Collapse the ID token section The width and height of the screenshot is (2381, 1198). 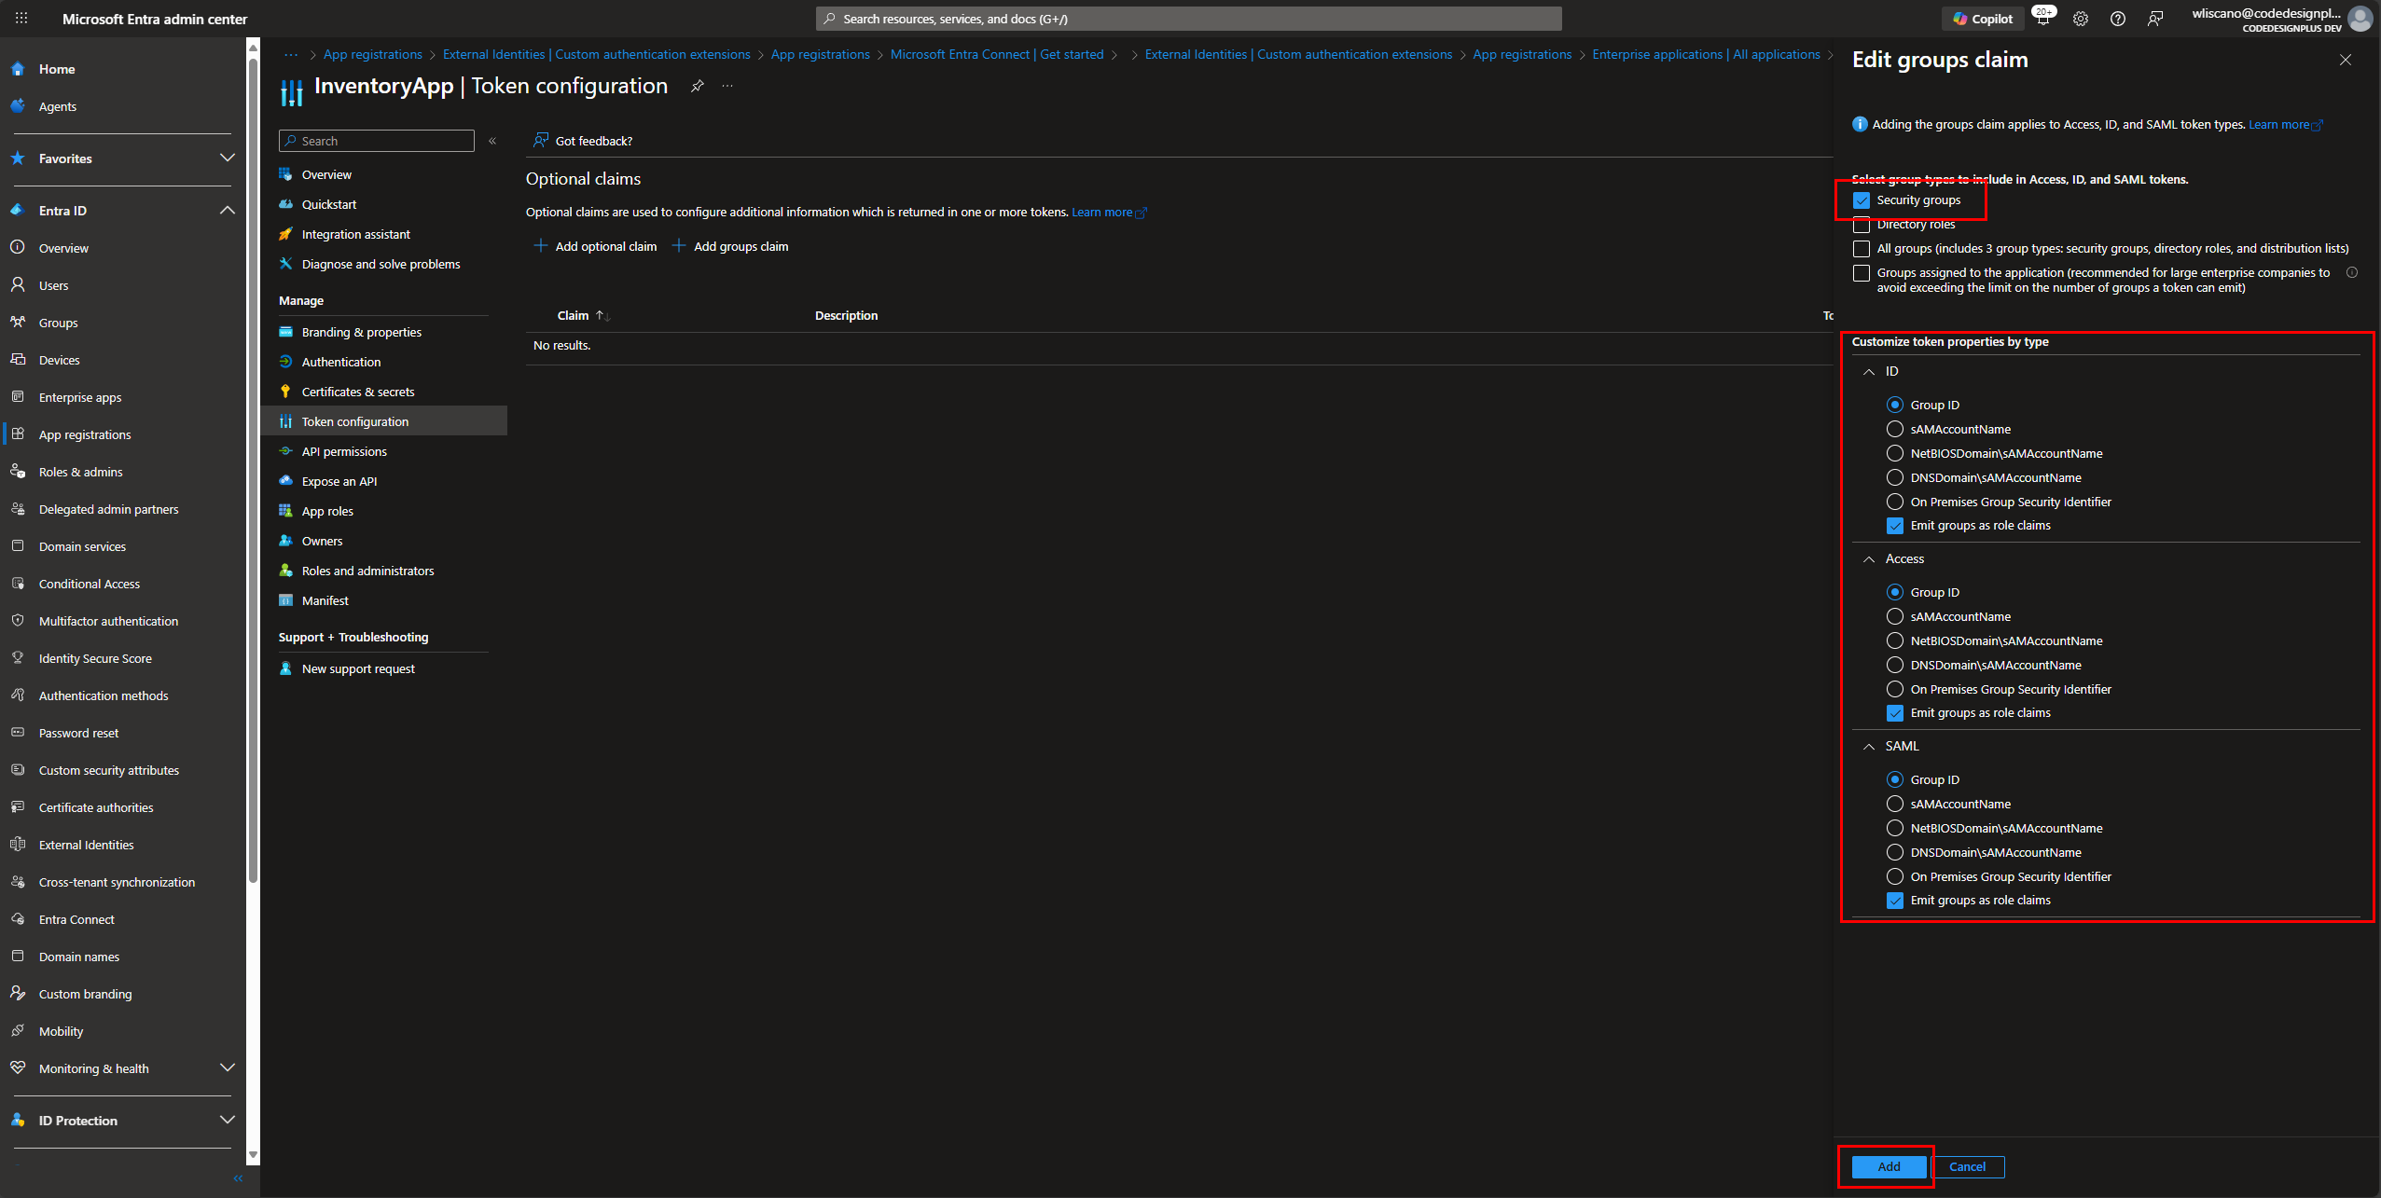pyautogui.click(x=1869, y=372)
